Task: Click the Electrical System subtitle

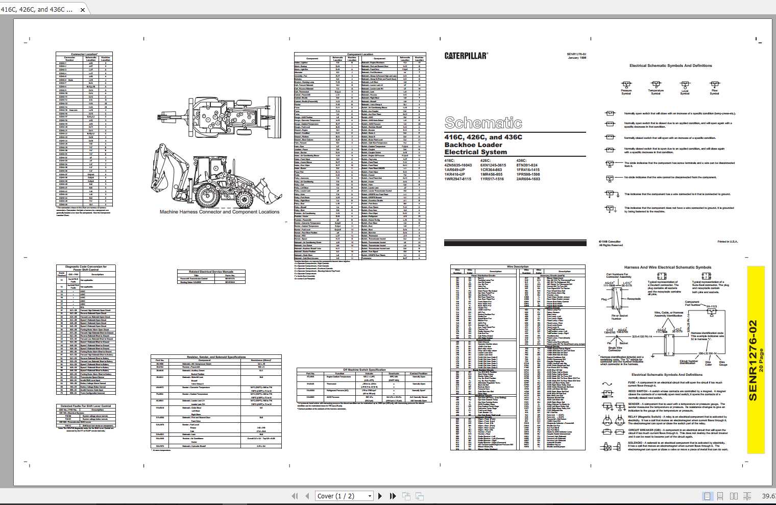Action: pyautogui.click(x=476, y=152)
